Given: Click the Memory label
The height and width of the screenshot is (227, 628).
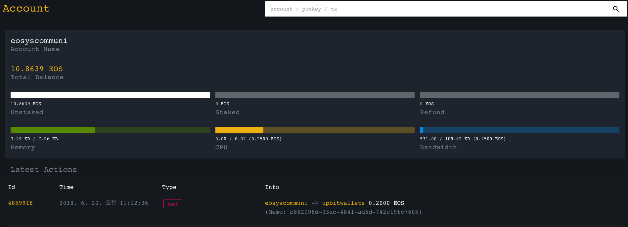Looking at the screenshot, I should coord(23,147).
